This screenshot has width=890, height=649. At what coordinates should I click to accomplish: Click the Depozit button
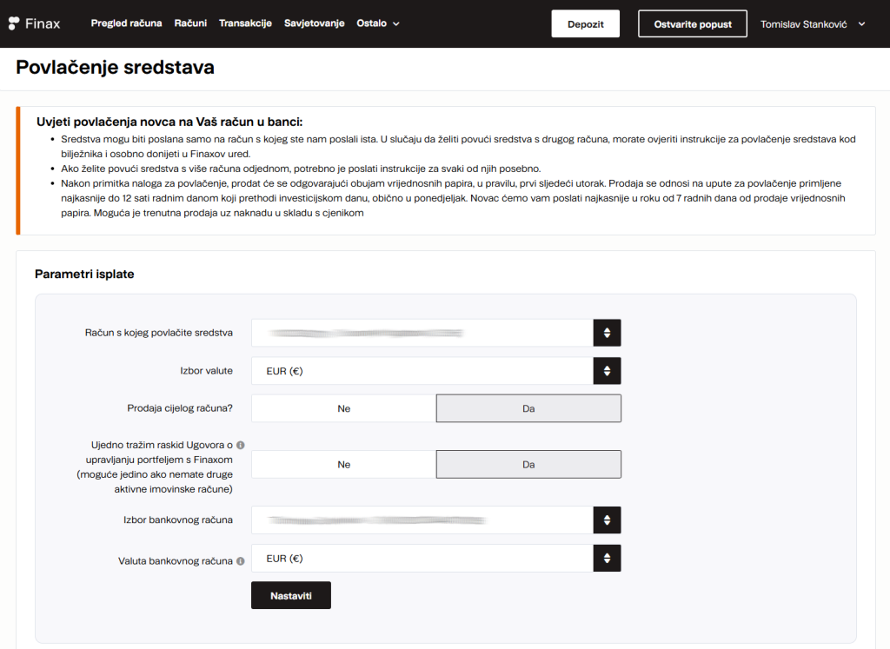(585, 24)
